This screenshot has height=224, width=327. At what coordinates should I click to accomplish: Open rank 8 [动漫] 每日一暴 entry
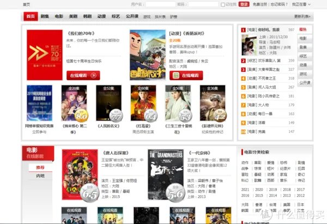pyautogui.click(x=259, y=114)
